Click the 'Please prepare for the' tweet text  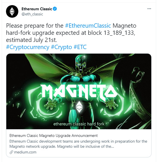[x=35, y=26]
